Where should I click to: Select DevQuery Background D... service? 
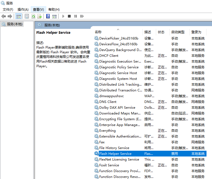(150, 50)
